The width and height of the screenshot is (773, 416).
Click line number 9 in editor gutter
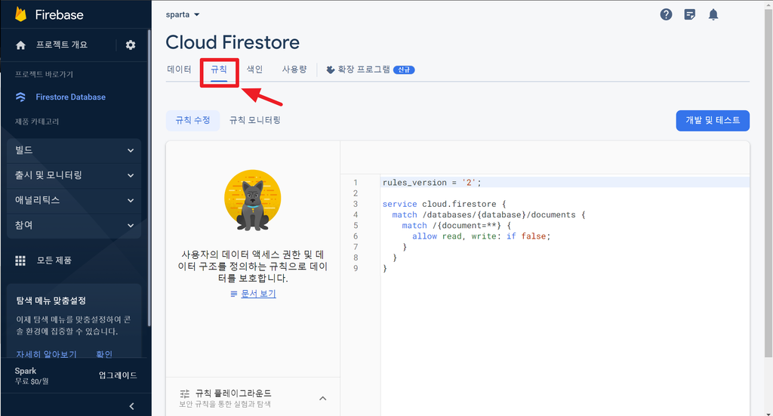coord(356,269)
